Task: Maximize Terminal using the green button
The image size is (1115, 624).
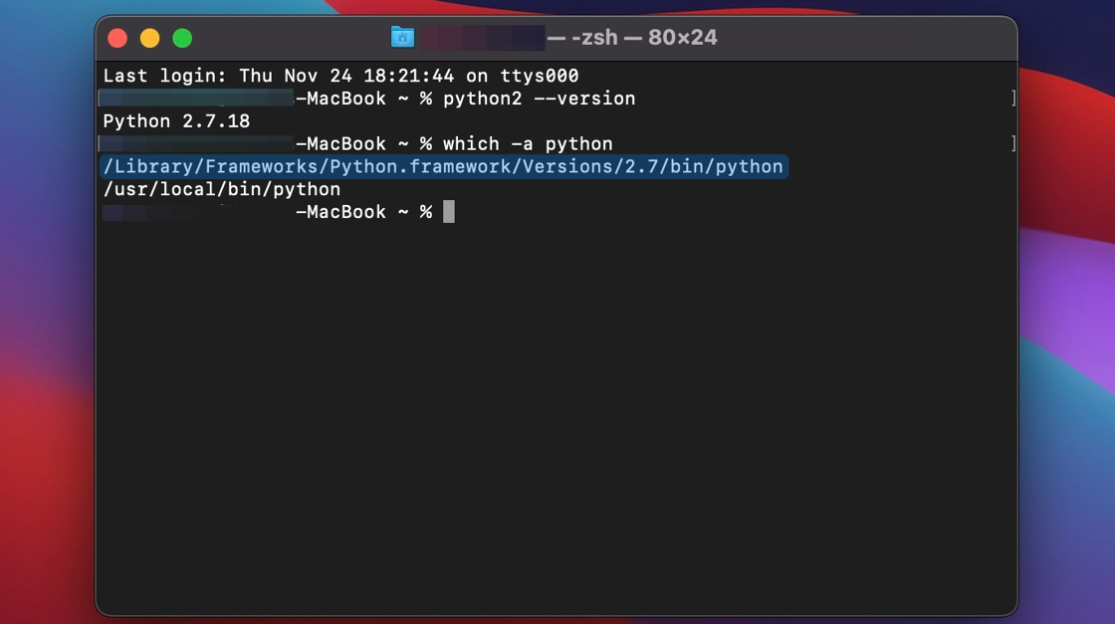Action: [183, 39]
